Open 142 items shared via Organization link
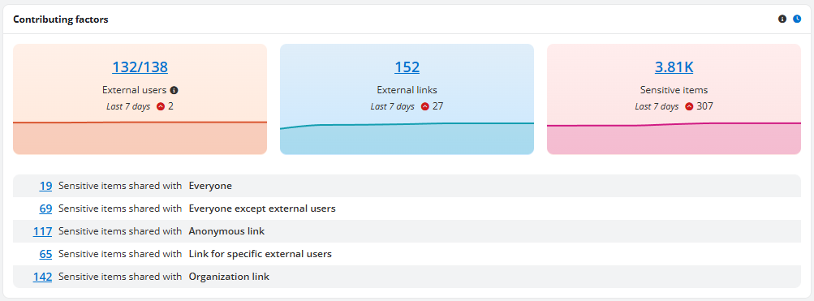 pos(42,277)
